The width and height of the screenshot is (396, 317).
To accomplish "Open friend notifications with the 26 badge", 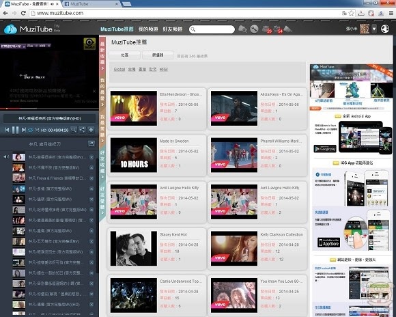I will pyautogui.click(x=266, y=29).
